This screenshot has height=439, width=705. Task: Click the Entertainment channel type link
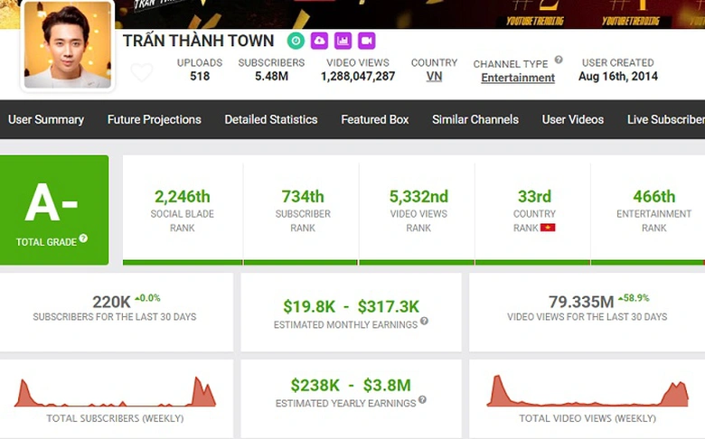click(x=518, y=78)
